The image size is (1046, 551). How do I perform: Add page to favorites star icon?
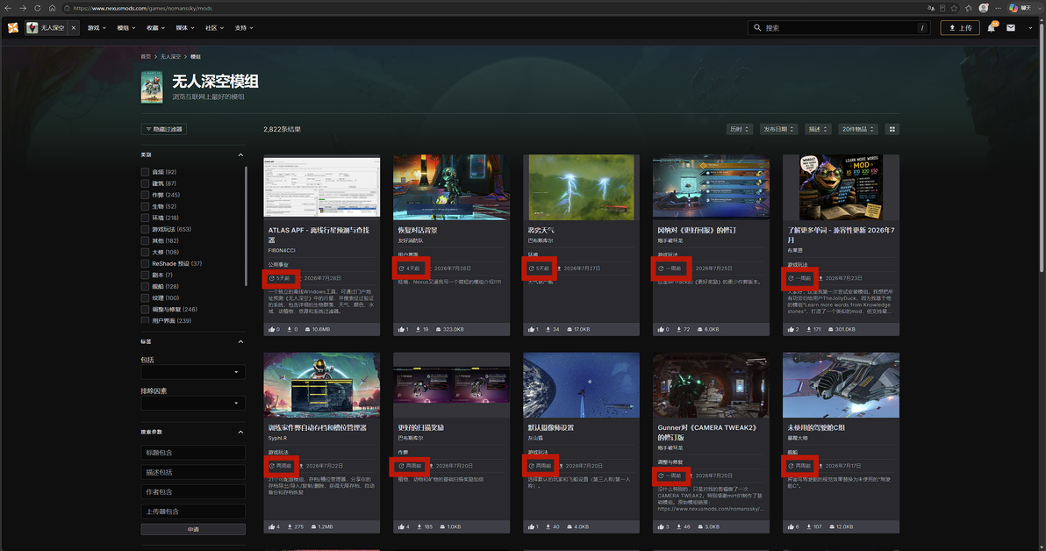pyautogui.click(x=955, y=8)
